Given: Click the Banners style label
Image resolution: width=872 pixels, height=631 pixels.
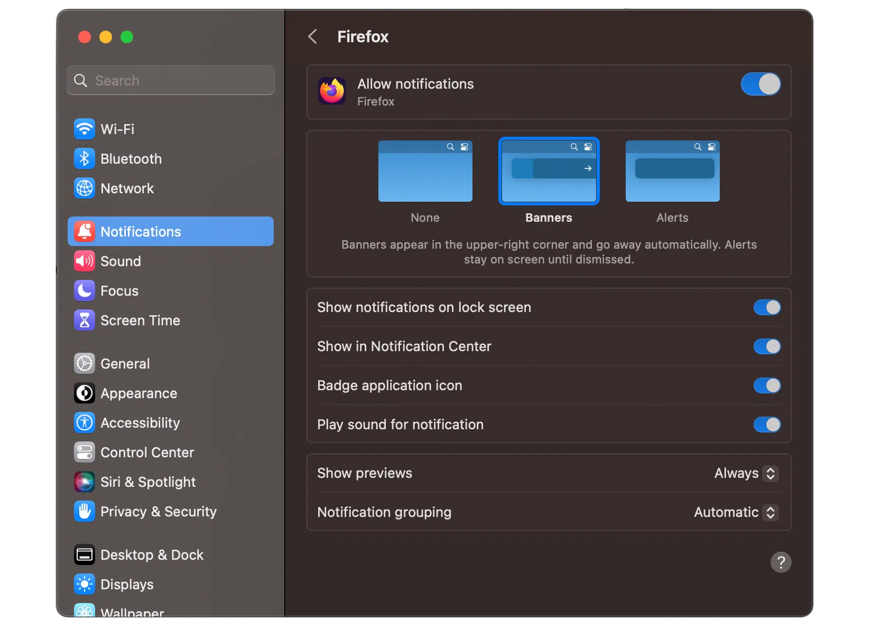Looking at the screenshot, I should 549,218.
